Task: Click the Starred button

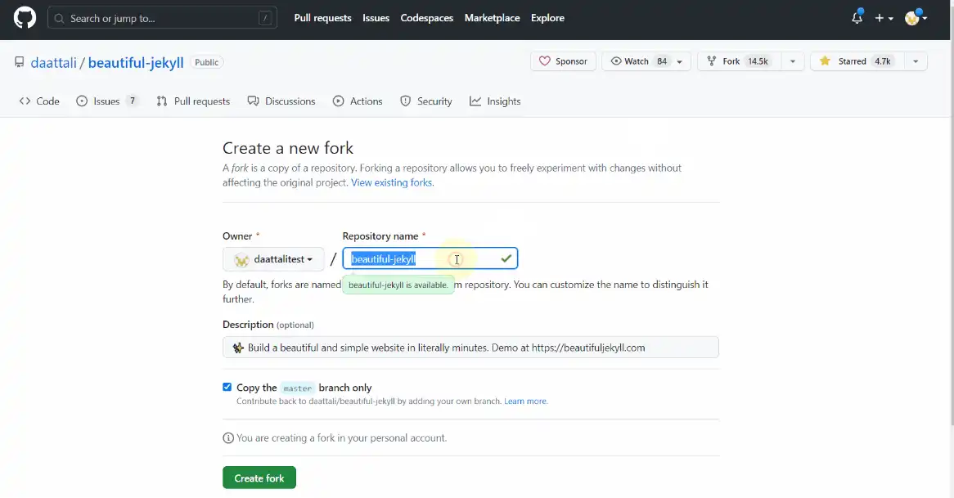Action: coord(857,61)
